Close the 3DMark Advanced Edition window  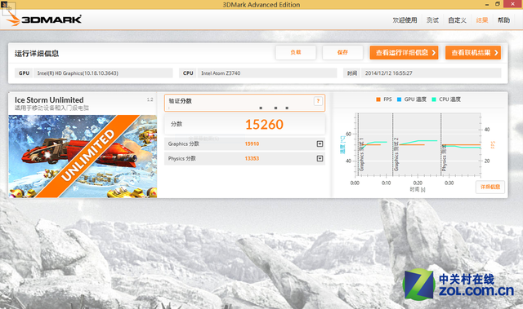point(513,4)
